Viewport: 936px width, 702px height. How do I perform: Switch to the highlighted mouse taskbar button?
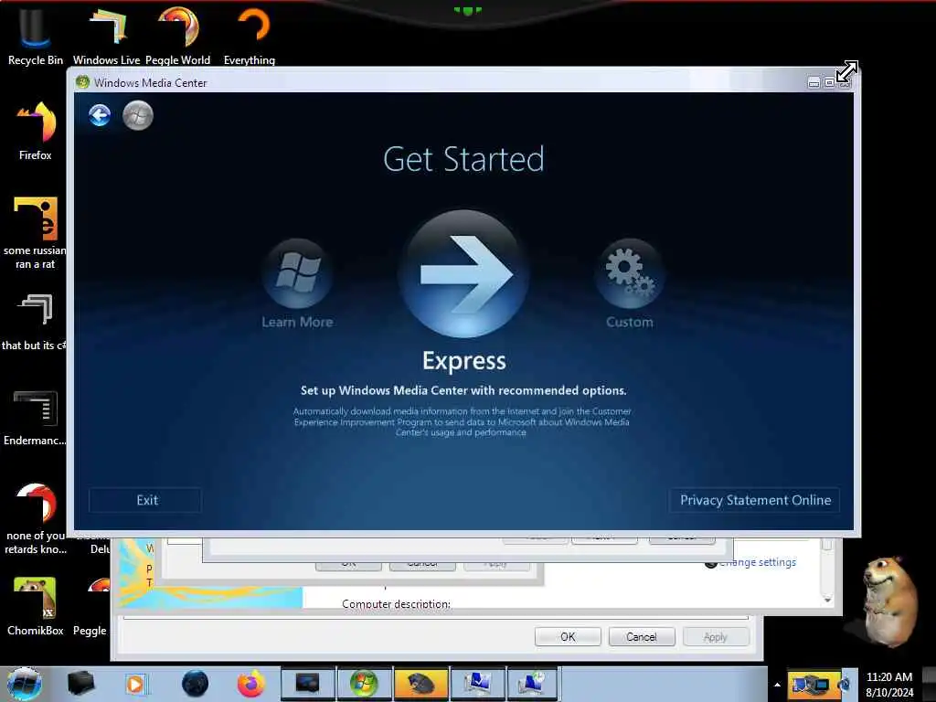pos(420,684)
